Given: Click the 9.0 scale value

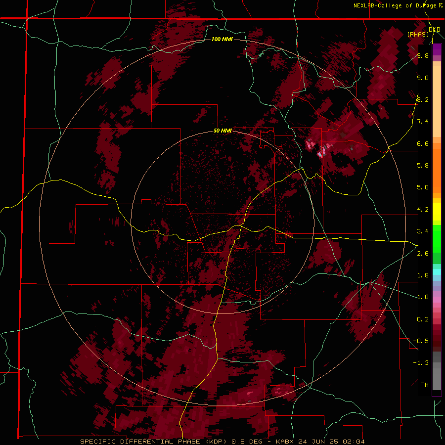Looking at the screenshot, I should 423,78.
